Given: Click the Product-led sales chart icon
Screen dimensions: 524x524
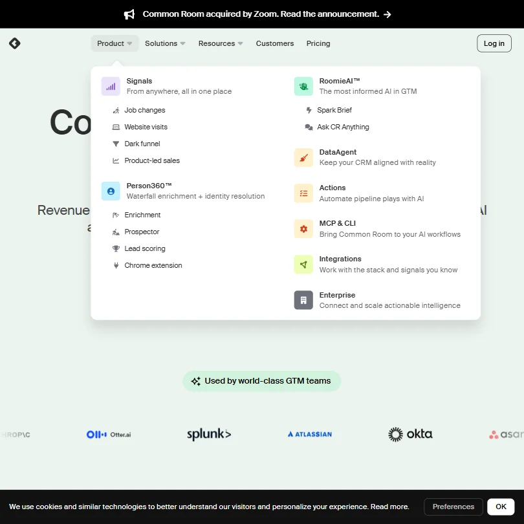Looking at the screenshot, I should pos(116,160).
